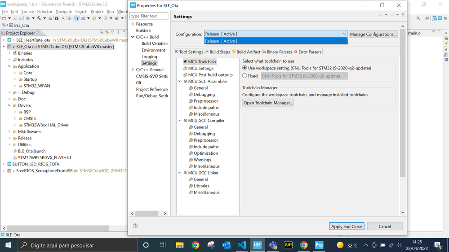Click Manage Configurations button
The width and height of the screenshot is (449, 252).
373,34
